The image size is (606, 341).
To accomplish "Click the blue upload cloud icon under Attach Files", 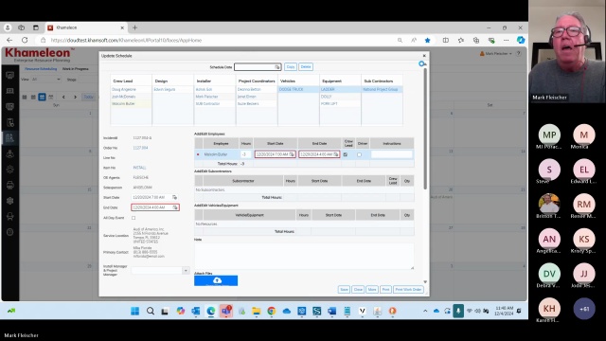I will pos(216,280).
